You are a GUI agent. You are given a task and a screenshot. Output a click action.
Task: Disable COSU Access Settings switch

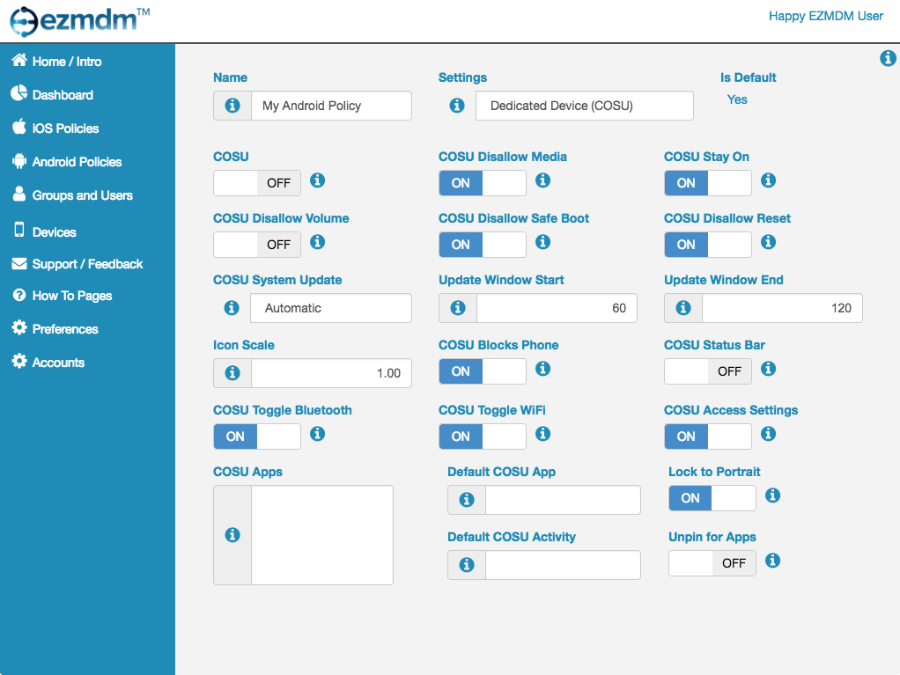tap(708, 437)
